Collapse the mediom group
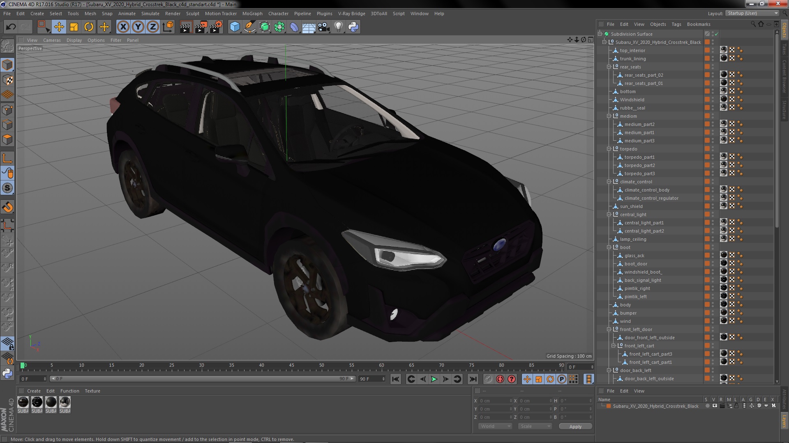 609,116
